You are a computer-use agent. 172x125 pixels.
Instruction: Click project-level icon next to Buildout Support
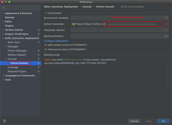pyautogui.click(x=39, y=55)
